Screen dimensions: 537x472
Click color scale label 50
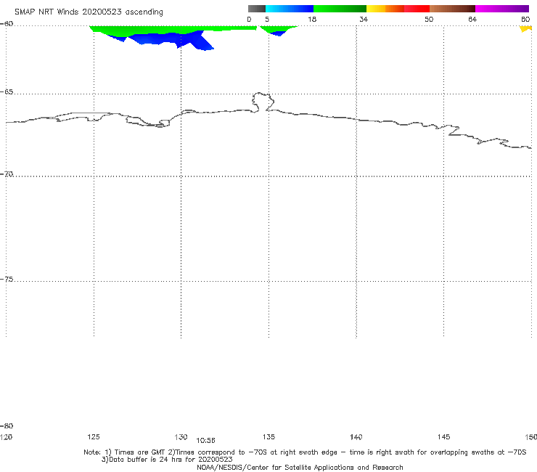pos(429,20)
